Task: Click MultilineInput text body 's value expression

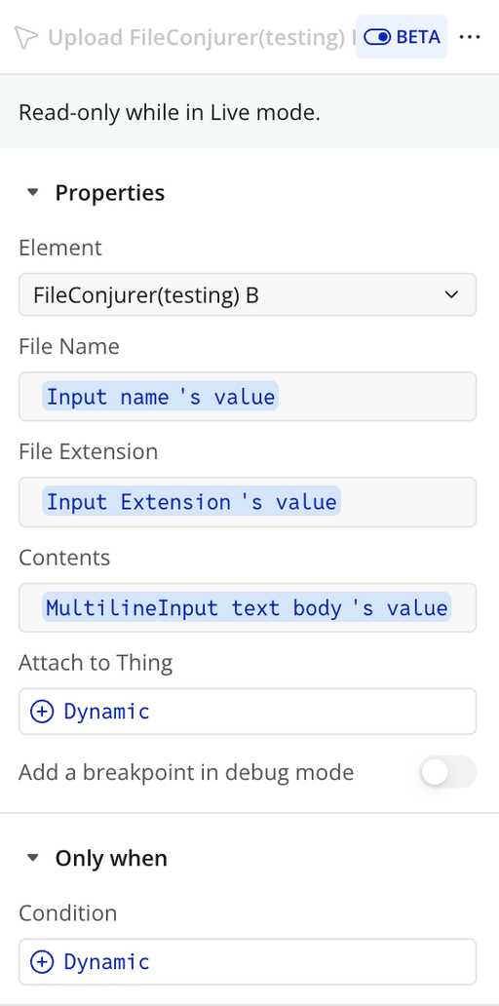Action: tap(247, 607)
